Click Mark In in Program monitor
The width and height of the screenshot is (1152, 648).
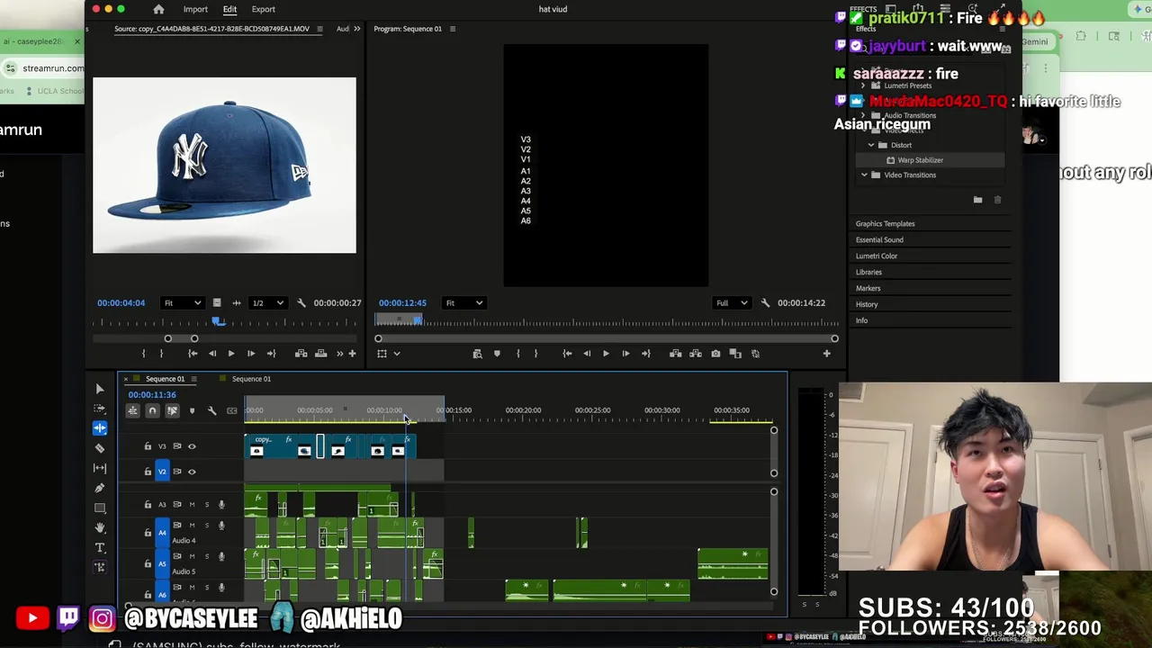pyautogui.click(x=517, y=354)
